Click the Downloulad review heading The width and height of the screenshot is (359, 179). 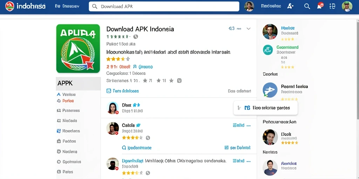click(x=133, y=161)
